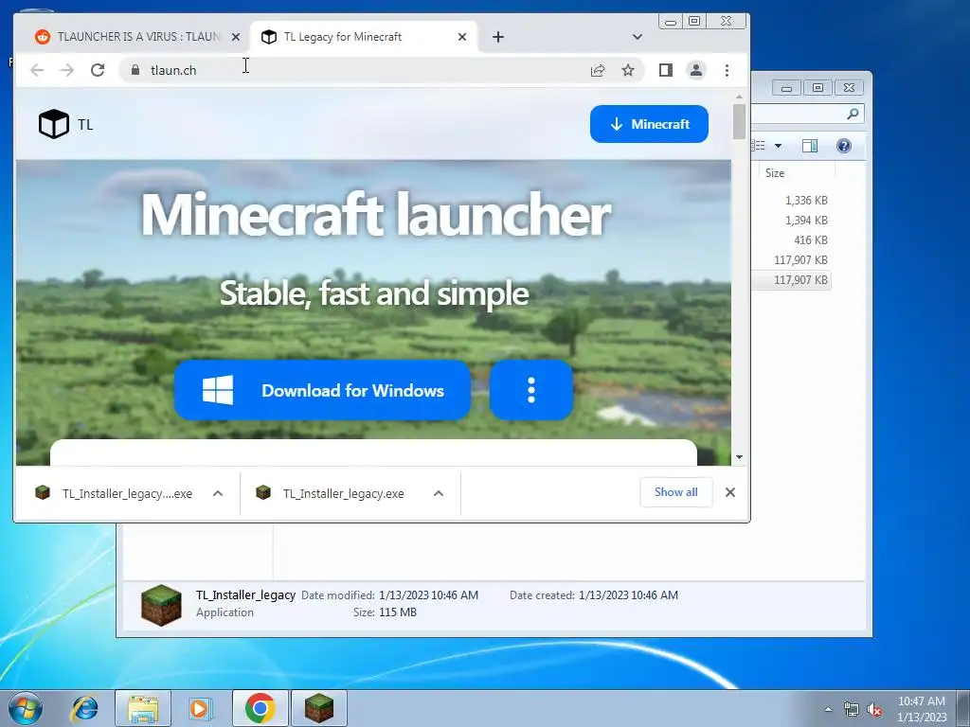Open more download options three-dot button
The image size is (970, 727).
click(x=530, y=391)
